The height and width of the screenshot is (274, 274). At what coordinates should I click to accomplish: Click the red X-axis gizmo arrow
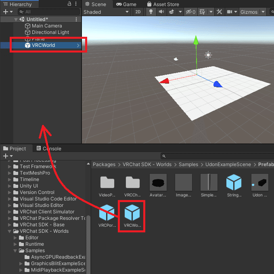coord(164,81)
